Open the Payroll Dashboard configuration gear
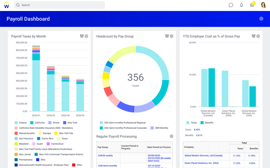 261,18
